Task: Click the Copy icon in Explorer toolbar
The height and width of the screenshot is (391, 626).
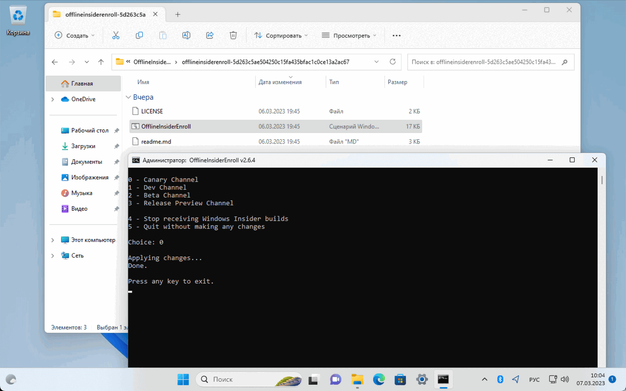Action: (x=139, y=35)
